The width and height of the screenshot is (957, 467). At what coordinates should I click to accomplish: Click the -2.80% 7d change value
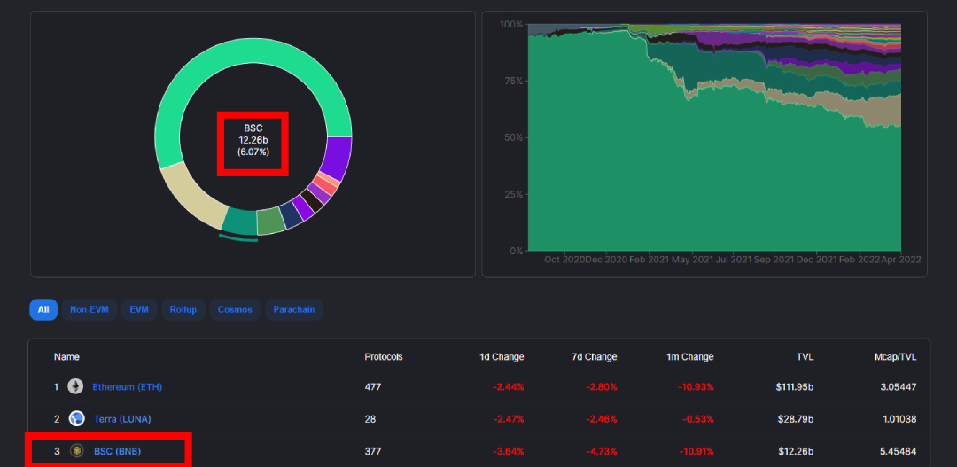click(602, 387)
